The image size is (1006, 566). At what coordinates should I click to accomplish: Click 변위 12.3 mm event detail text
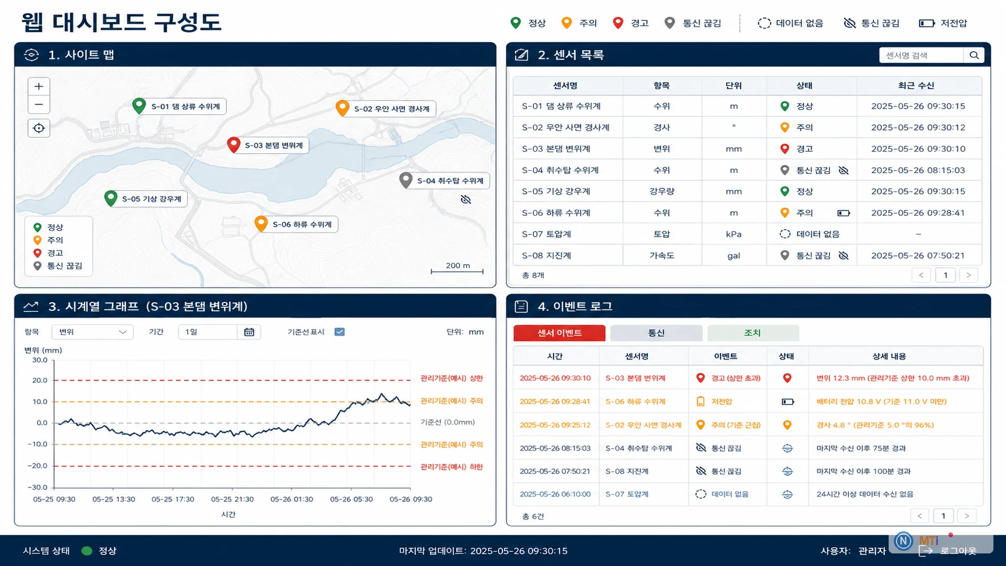click(893, 378)
